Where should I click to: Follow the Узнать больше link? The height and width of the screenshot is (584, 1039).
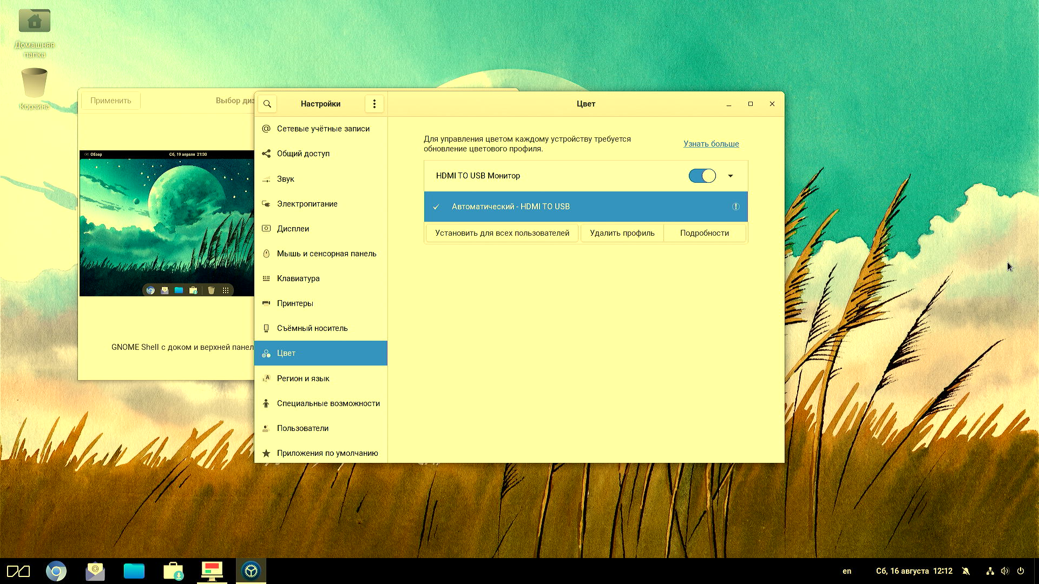click(711, 144)
